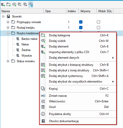Select Importuj elementy z pliku CSV
The height and width of the screenshot is (128, 123).
pyautogui.click(x=78, y=52)
